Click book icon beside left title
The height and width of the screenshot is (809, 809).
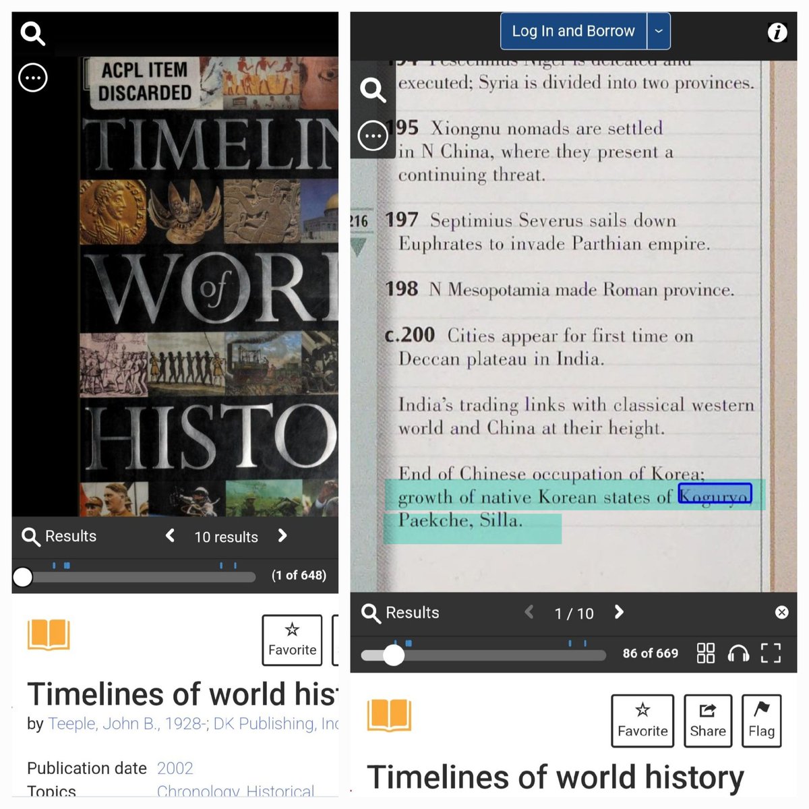[49, 636]
